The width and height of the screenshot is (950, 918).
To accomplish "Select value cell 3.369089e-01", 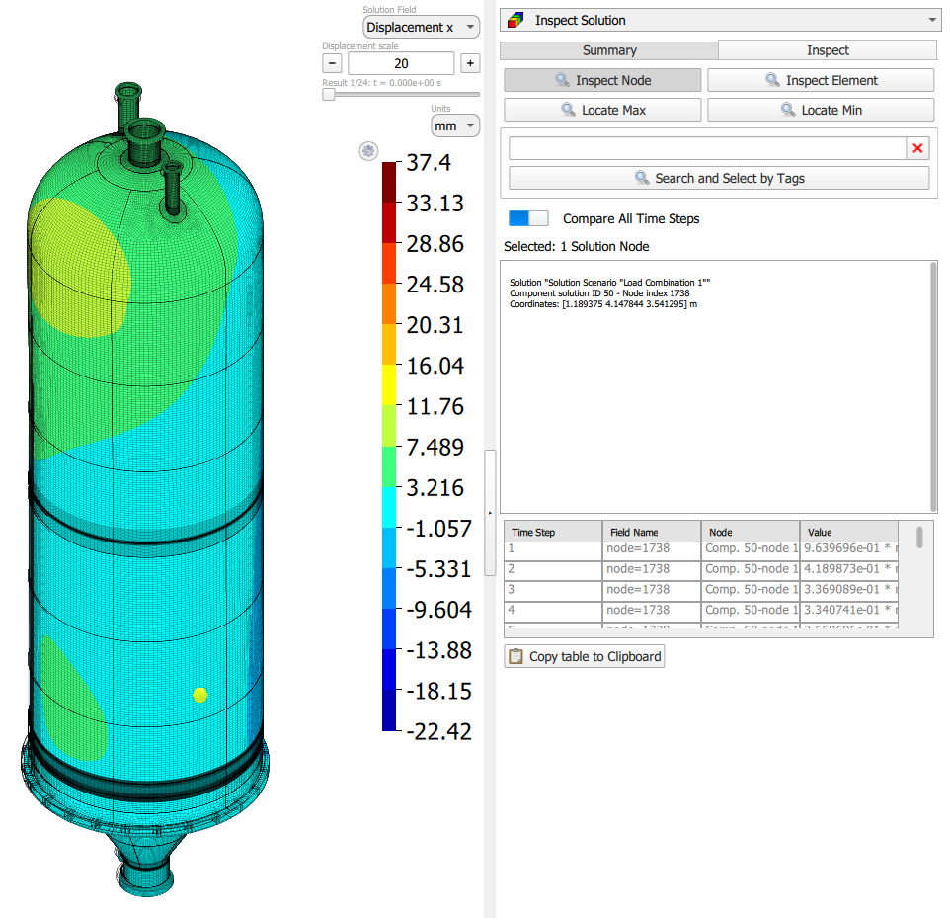I will (849, 589).
